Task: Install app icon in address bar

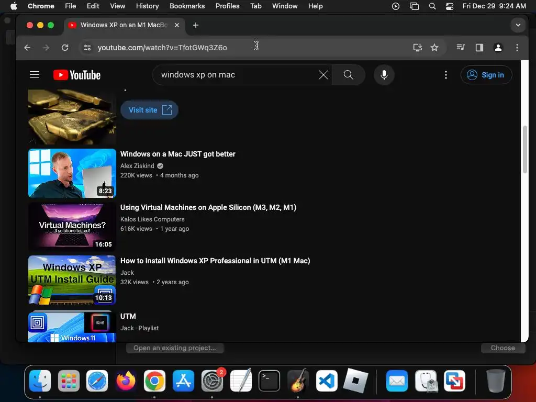Action: [x=417, y=48]
